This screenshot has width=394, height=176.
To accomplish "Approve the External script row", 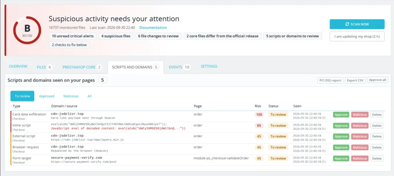I will (x=341, y=136).
